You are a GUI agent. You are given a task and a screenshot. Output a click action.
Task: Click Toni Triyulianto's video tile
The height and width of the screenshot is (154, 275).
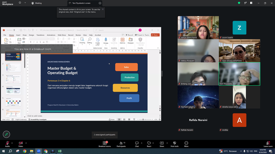coord(240,74)
